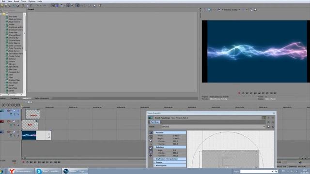Click Play under the video preview
310x174 pixels.
(251, 93)
